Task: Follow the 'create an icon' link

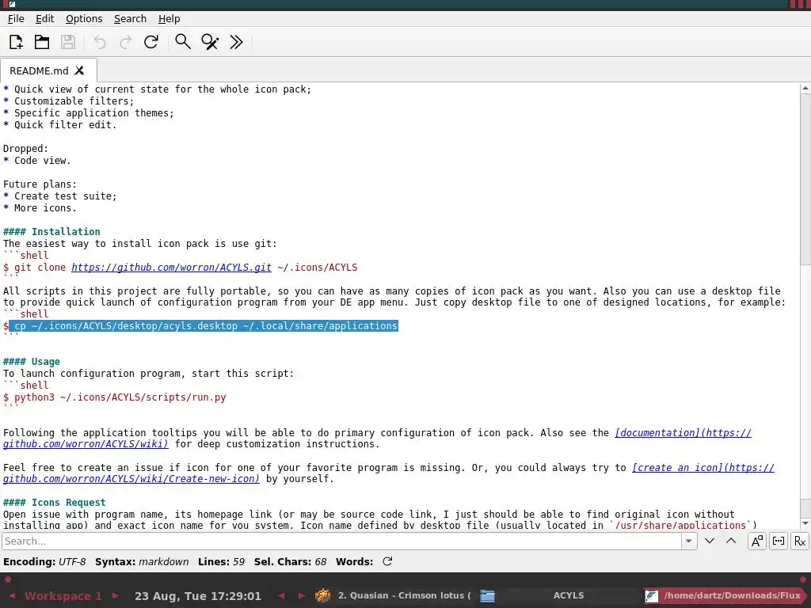Action: click(x=703, y=467)
